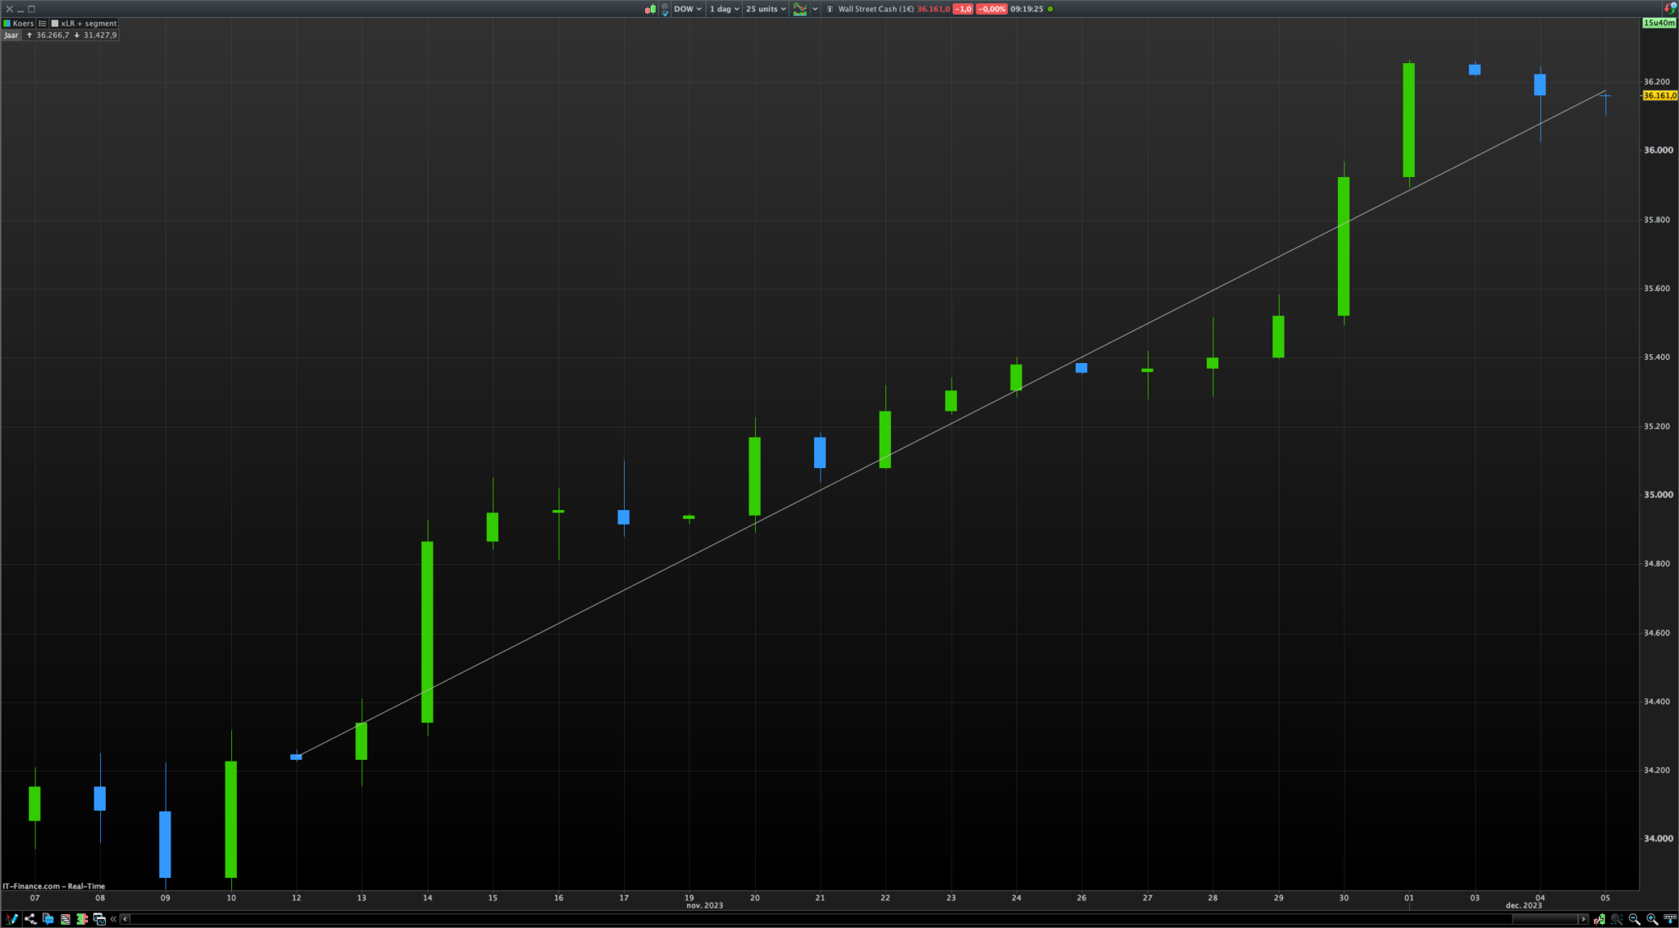The image size is (1679, 928).
Task: Select the Jaar period tab
Action: click(x=11, y=35)
